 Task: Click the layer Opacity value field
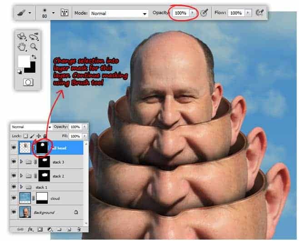coord(75,127)
